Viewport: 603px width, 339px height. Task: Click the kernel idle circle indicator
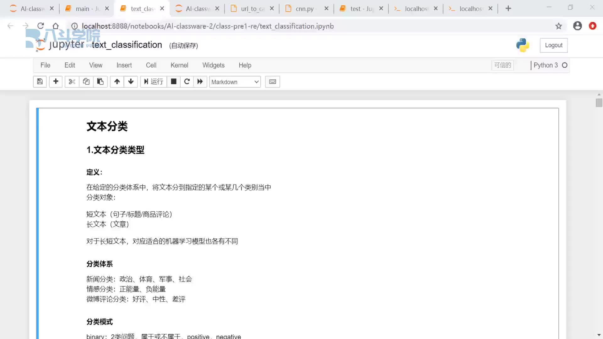(x=565, y=65)
